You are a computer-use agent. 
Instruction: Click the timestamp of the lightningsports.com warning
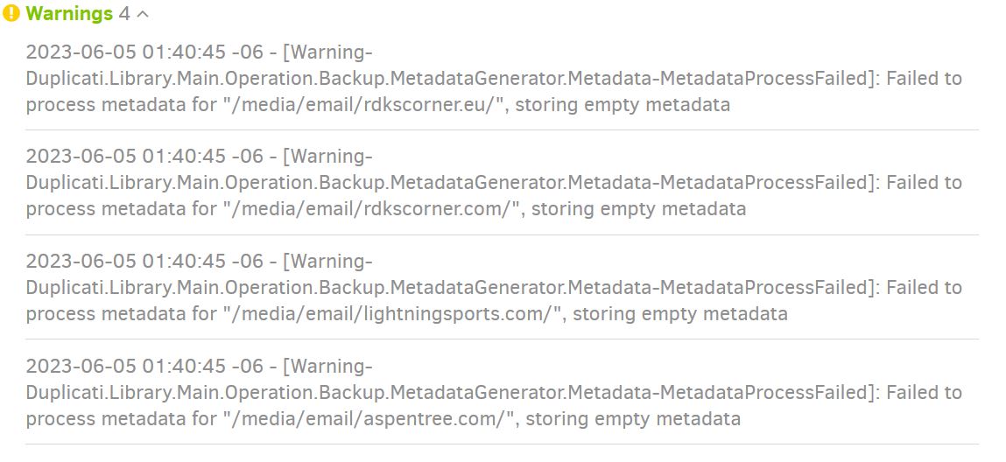[144, 262]
